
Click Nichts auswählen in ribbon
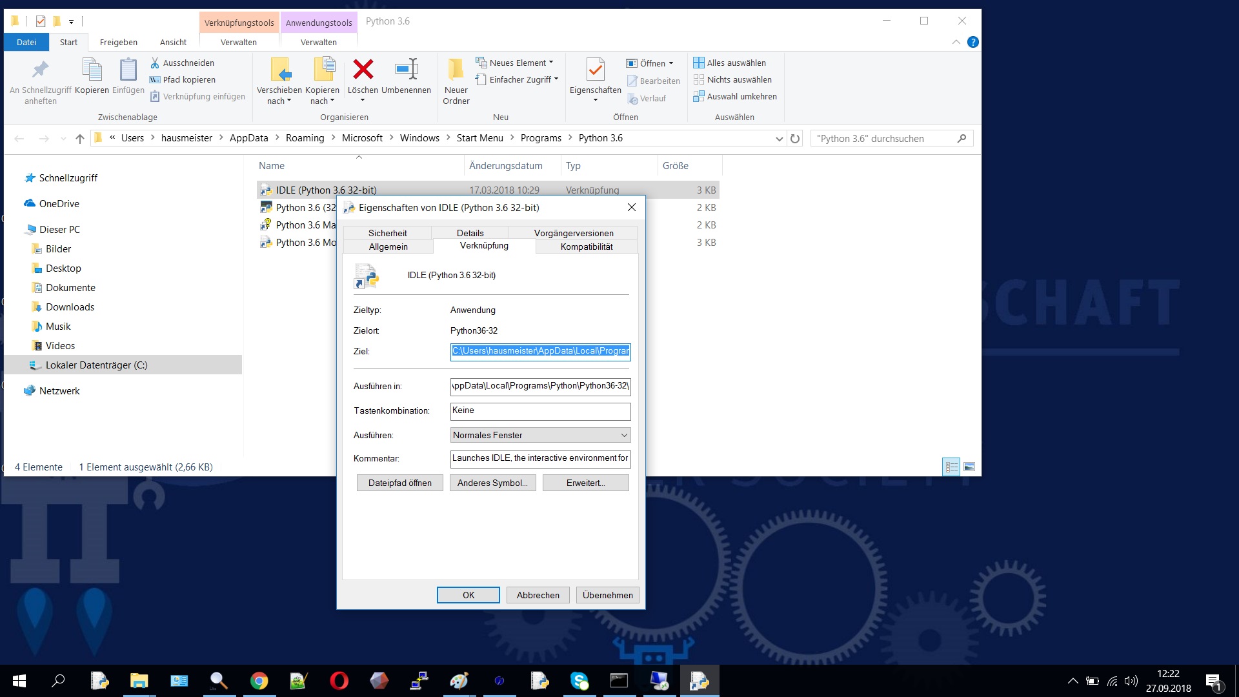[732, 79]
